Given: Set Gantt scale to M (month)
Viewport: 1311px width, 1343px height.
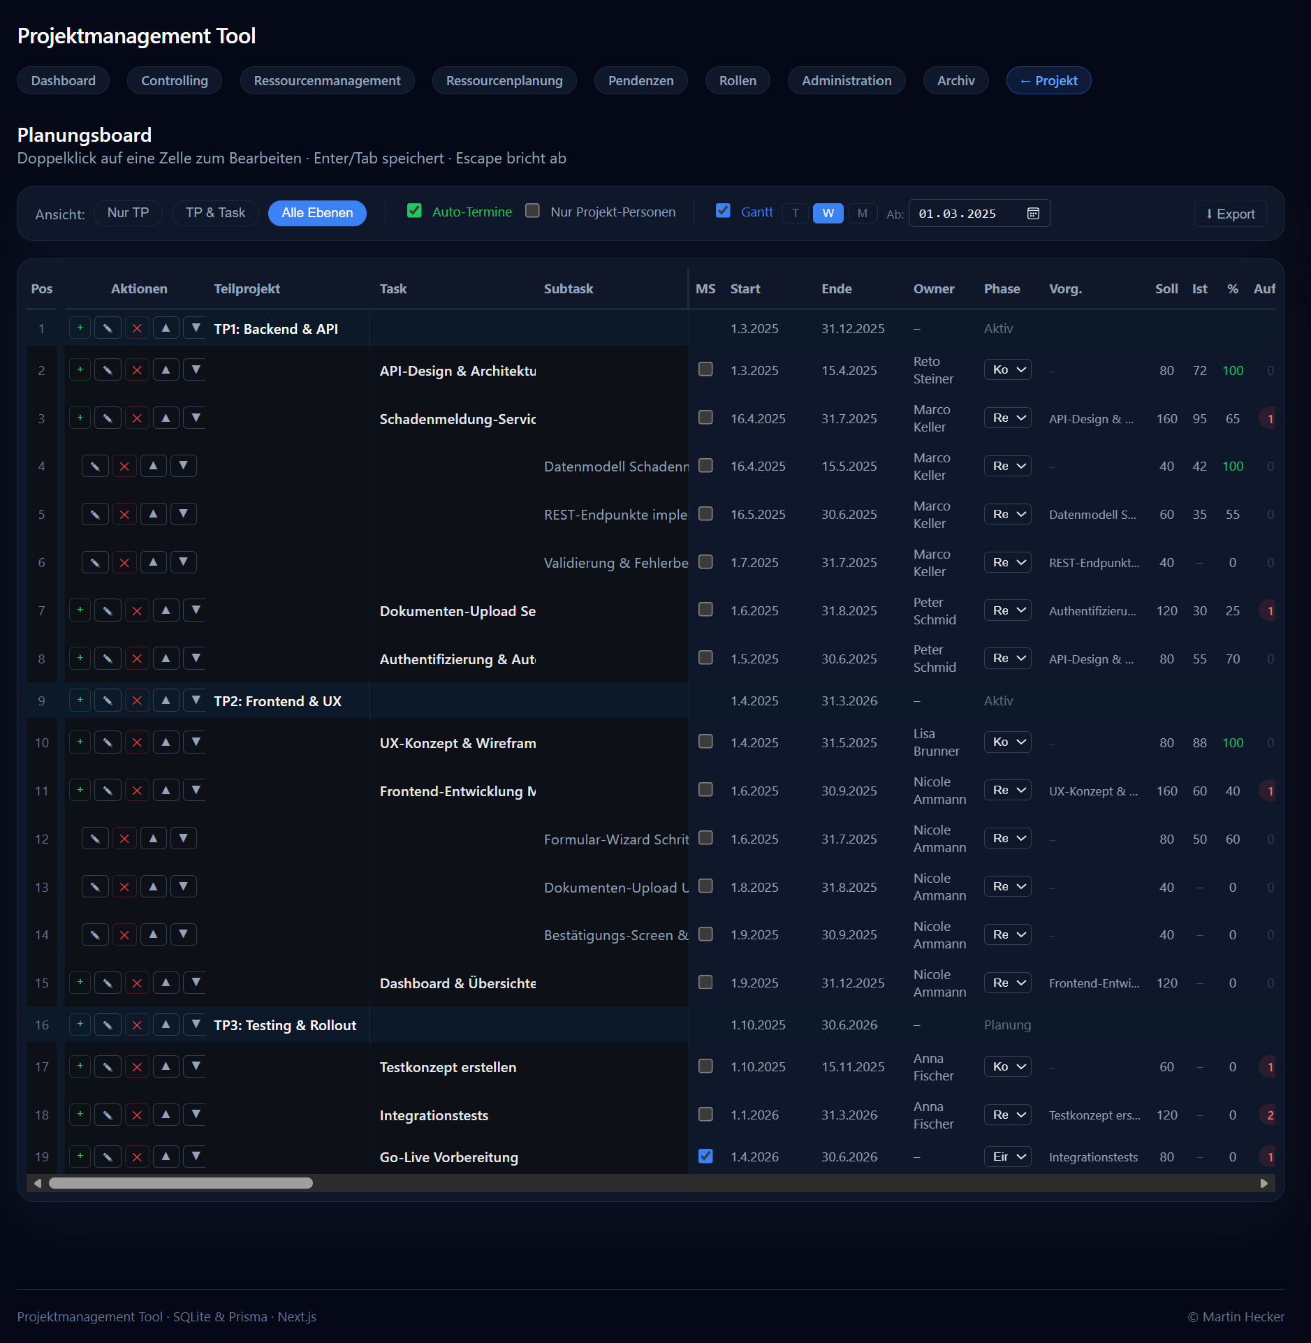Looking at the screenshot, I should pos(862,213).
